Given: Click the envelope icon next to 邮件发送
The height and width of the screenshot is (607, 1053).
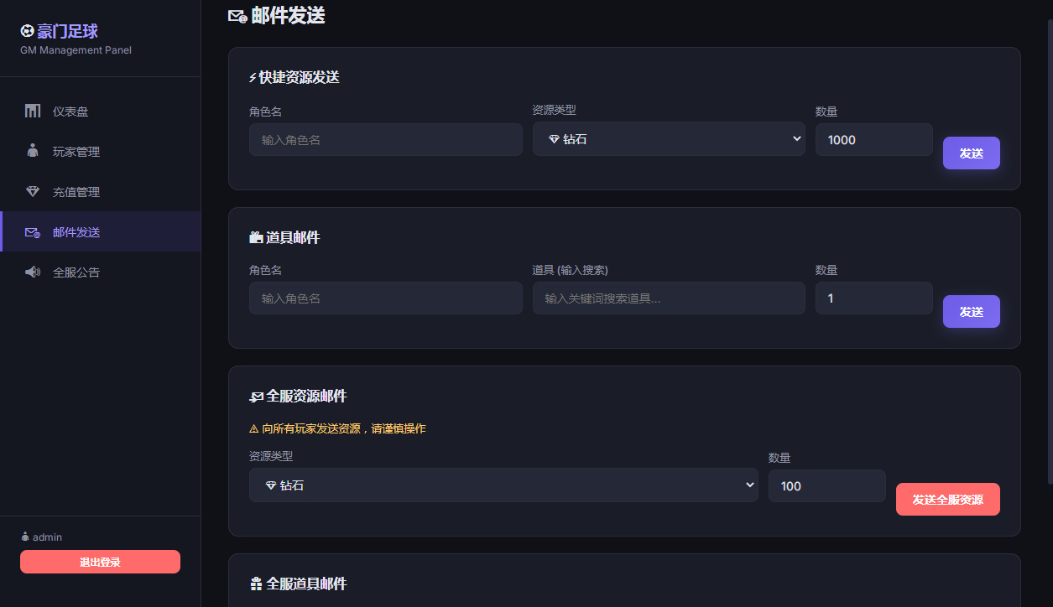Looking at the screenshot, I should (x=32, y=232).
